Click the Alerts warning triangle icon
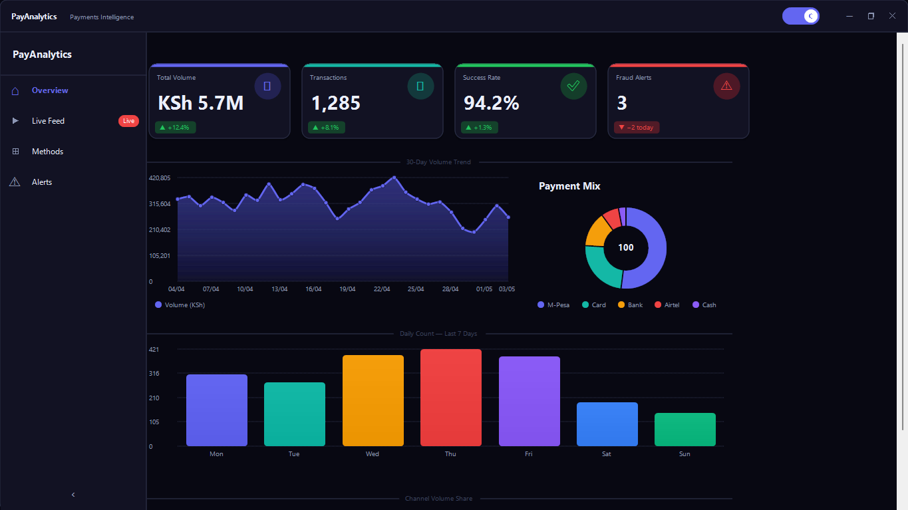 [x=15, y=182]
